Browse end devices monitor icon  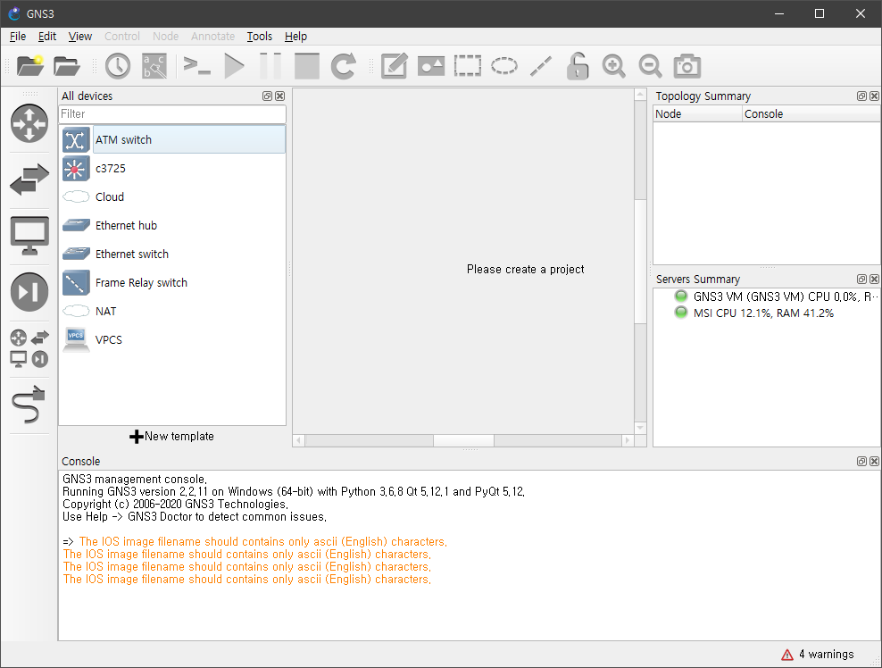coord(29,236)
